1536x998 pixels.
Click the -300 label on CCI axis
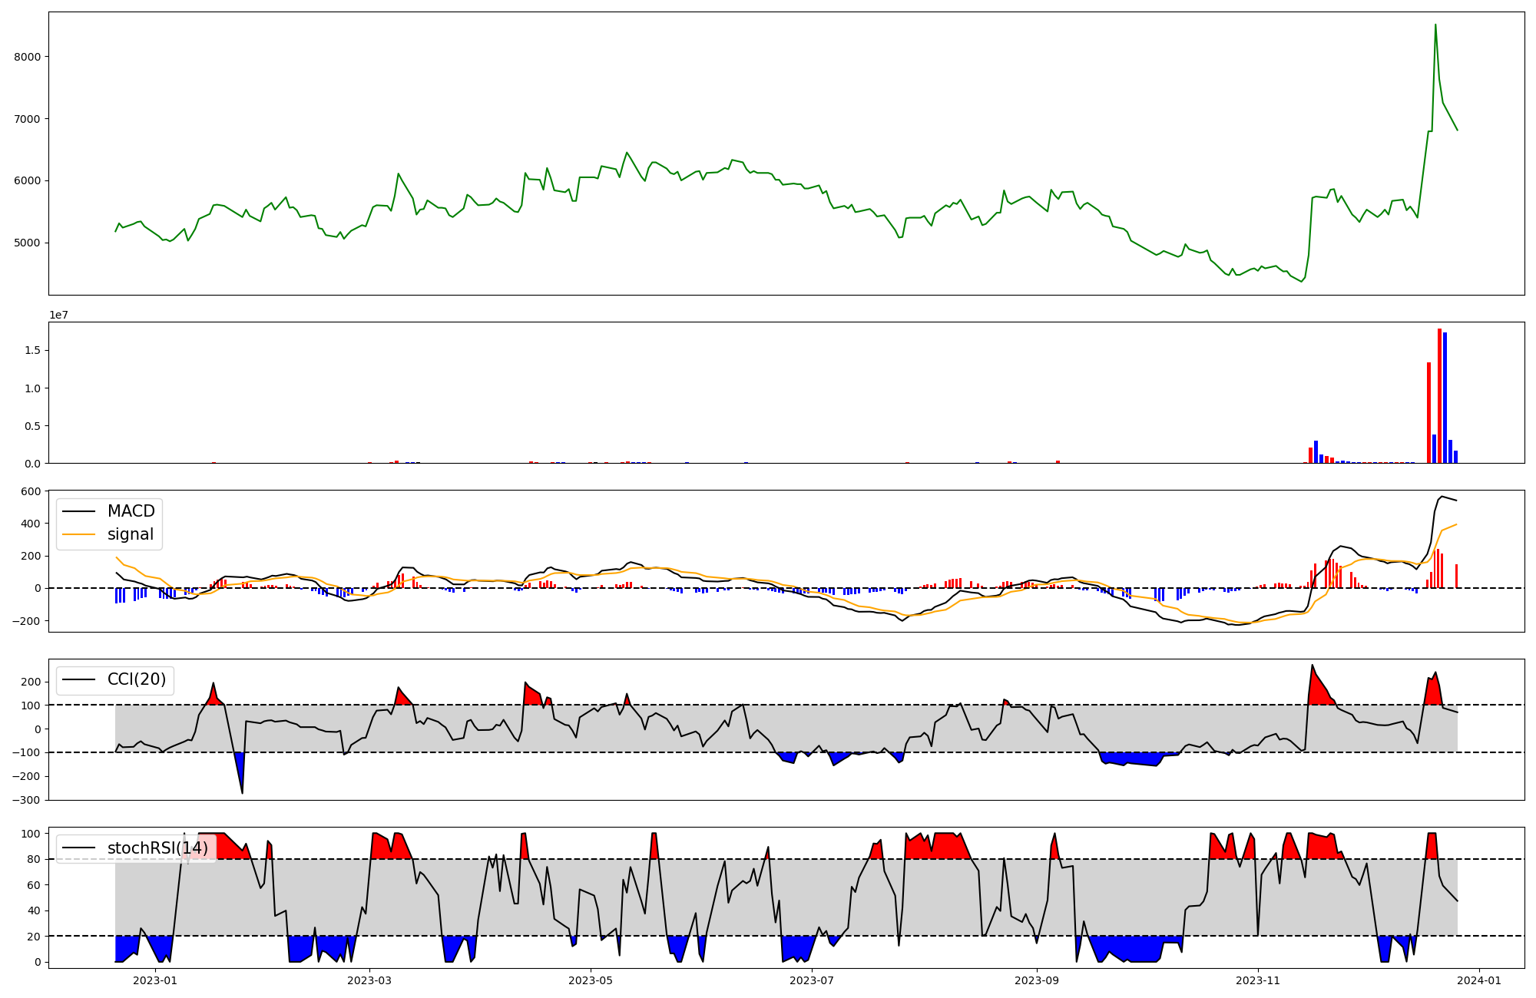coord(25,800)
